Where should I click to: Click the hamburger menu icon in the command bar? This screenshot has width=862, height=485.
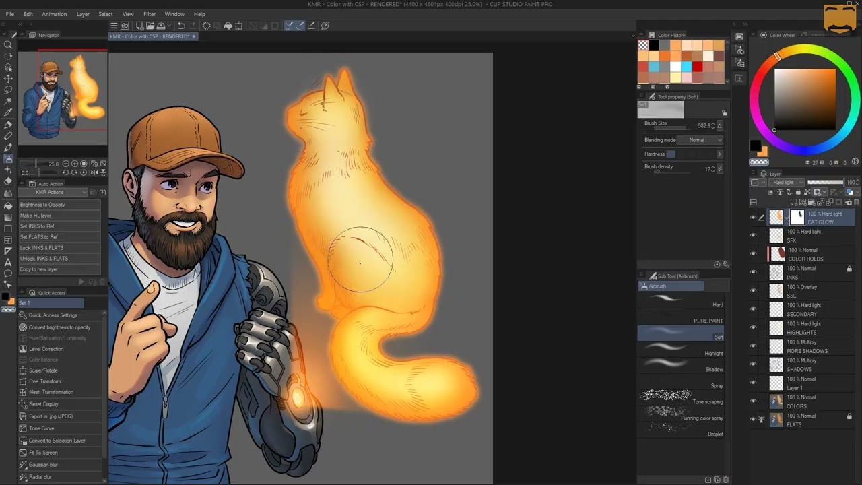click(114, 26)
